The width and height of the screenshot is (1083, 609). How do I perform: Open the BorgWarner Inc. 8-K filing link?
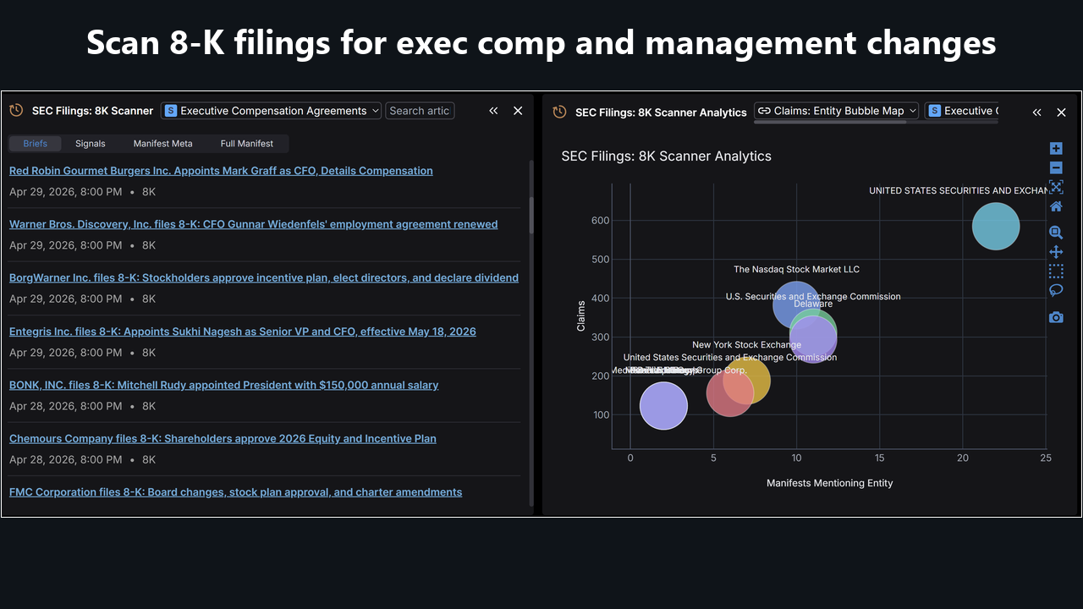click(264, 277)
